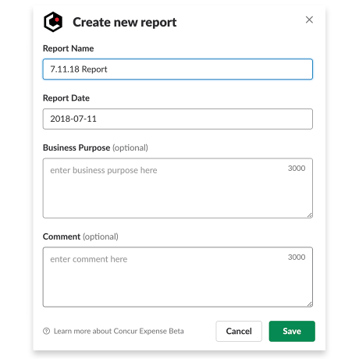Save the new report
The image size is (359, 359).
pyautogui.click(x=292, y=331)
